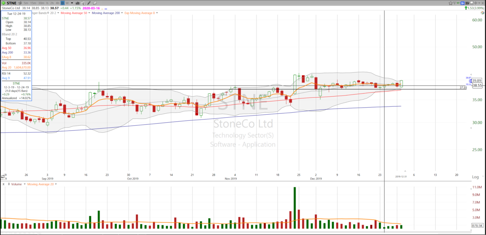Click the green up-arrow 1.53 (3.99%) change

coord(474,8)
